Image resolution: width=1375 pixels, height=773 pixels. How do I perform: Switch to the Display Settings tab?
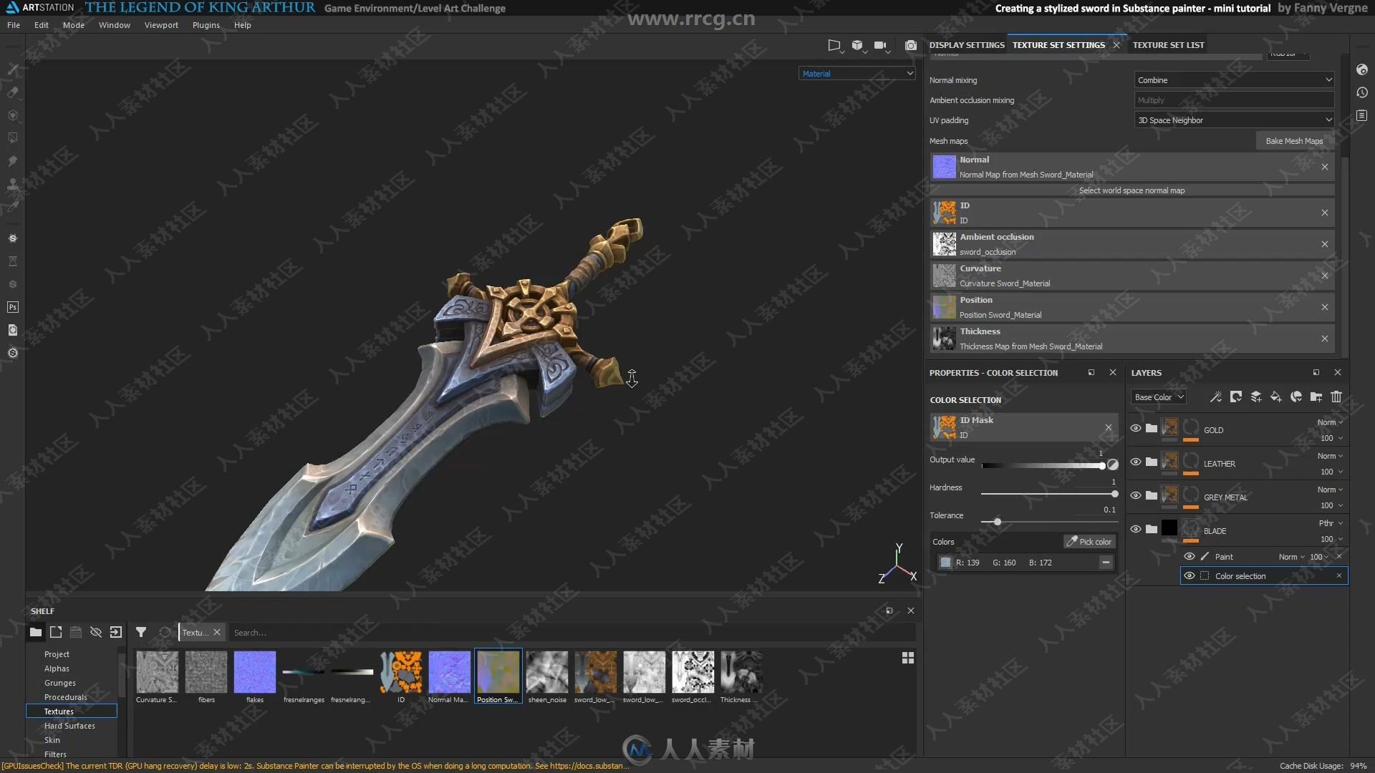967,45
